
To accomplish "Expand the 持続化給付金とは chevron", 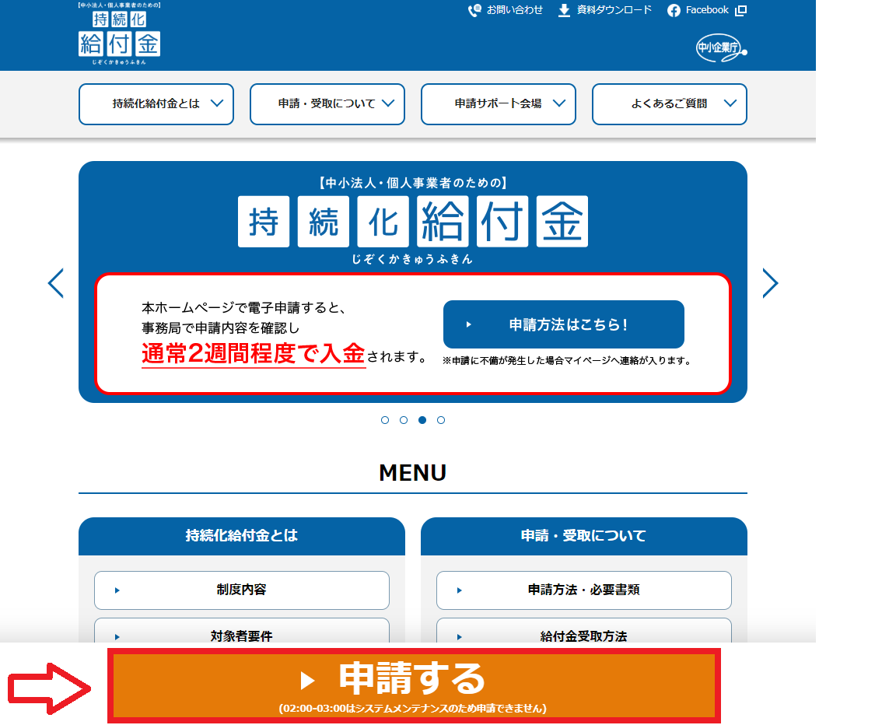I will coord(217,103).
